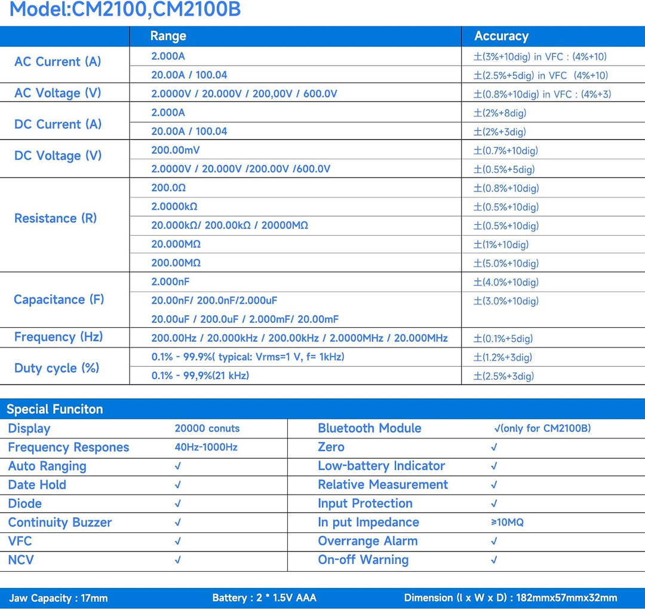Click the checkmark in the NCV row
This screenshot has width=645, height=610.
tap(178, 560)
